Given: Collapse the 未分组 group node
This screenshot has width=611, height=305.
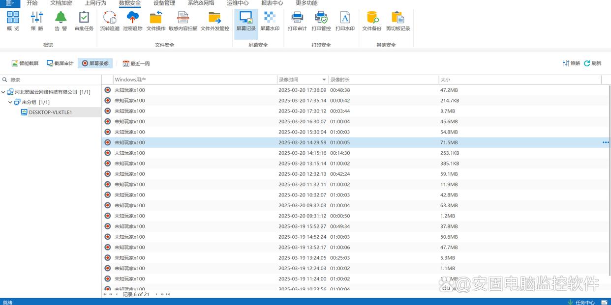Looking at the screenshot, I should [10, 102].
